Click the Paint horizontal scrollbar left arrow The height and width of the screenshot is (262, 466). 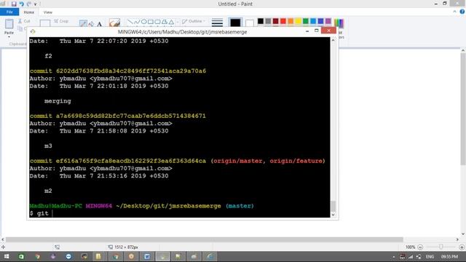tap(3, 239)
